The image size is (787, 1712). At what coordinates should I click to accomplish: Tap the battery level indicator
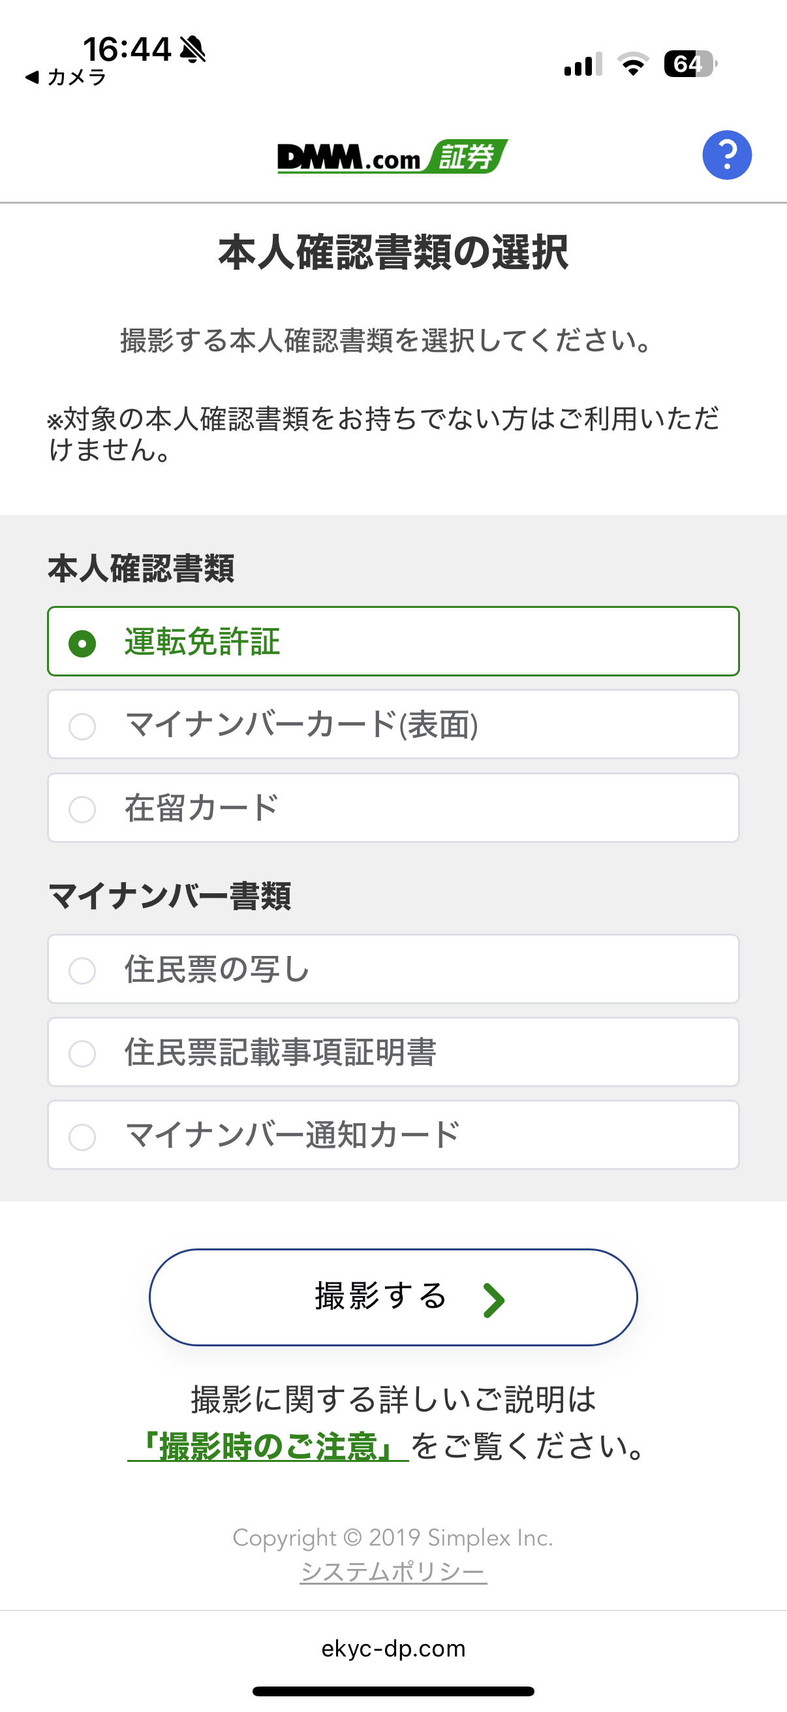689,64
